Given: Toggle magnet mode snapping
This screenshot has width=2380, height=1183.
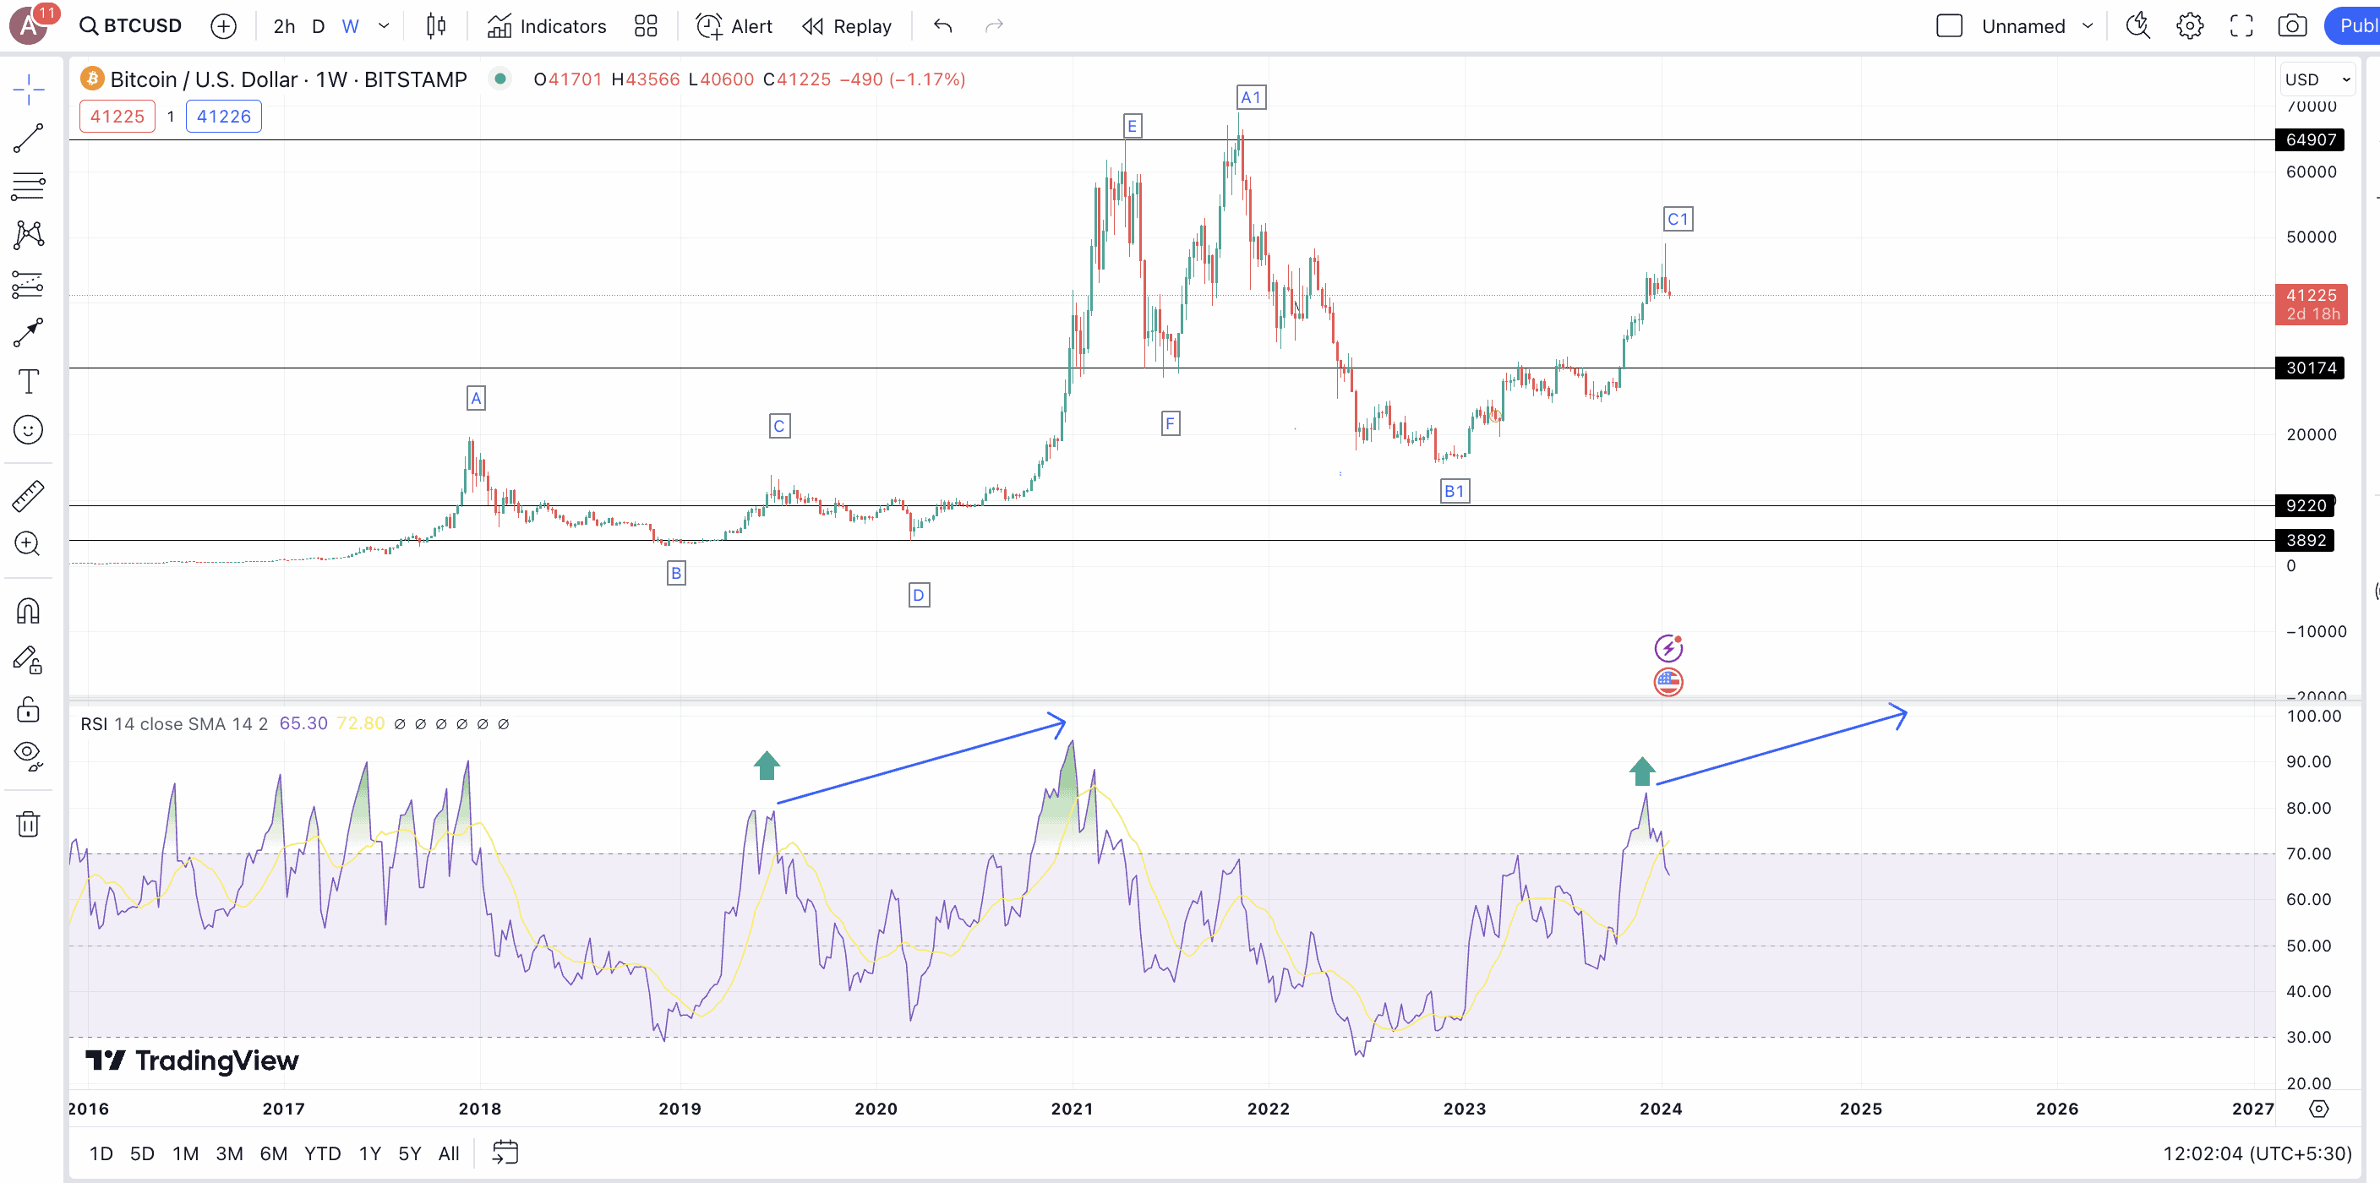Looking at the screenshot, I should coord(28,611).
